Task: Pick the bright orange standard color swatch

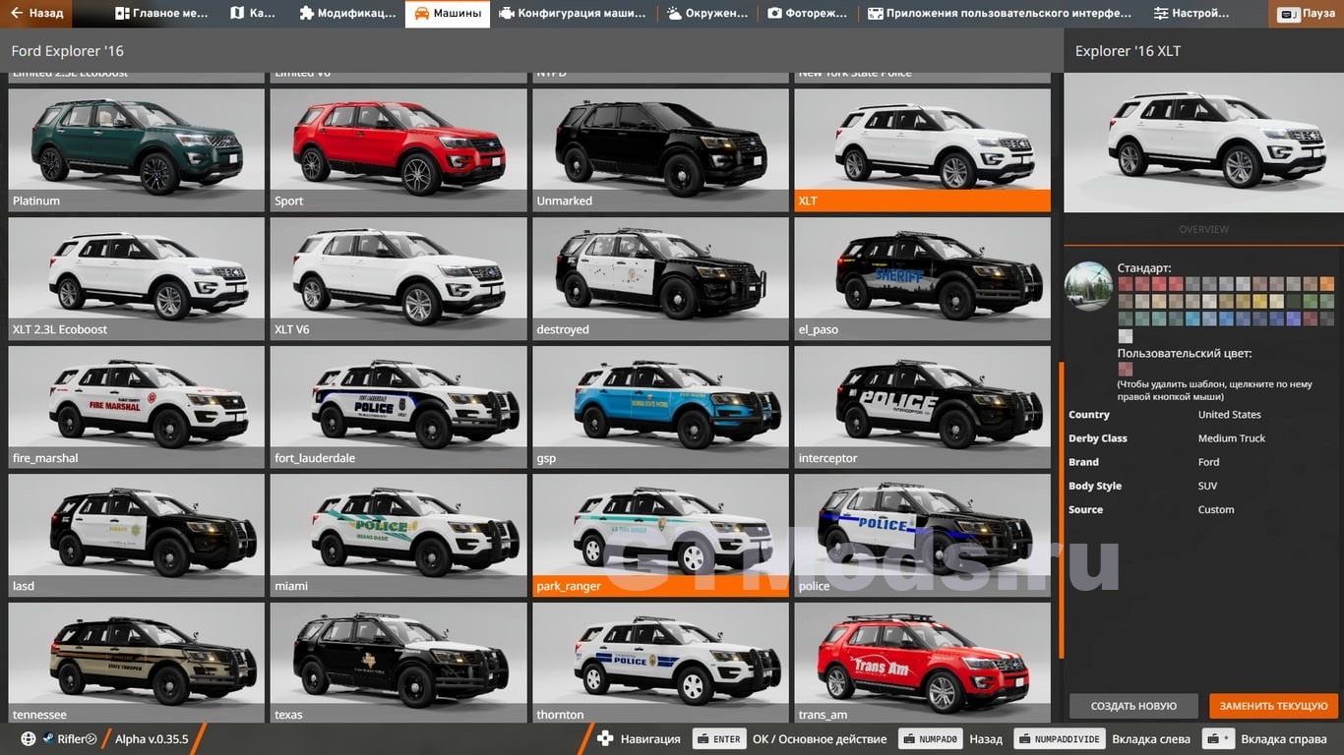Action: point(1327,284)
